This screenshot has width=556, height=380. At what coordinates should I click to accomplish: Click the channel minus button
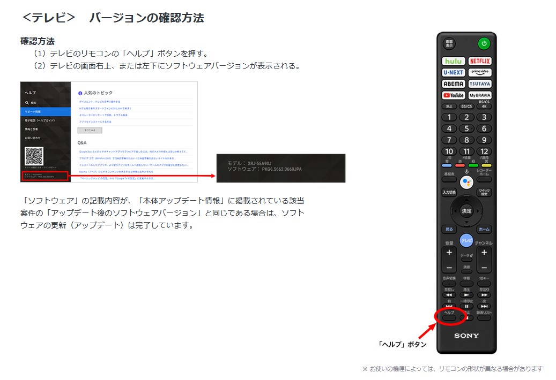[x=484, y=268]
